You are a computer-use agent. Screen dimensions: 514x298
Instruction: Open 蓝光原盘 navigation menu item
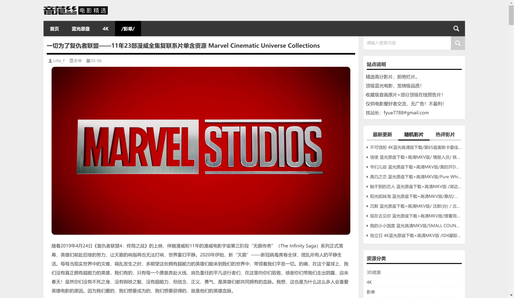[x=81, y=29]
